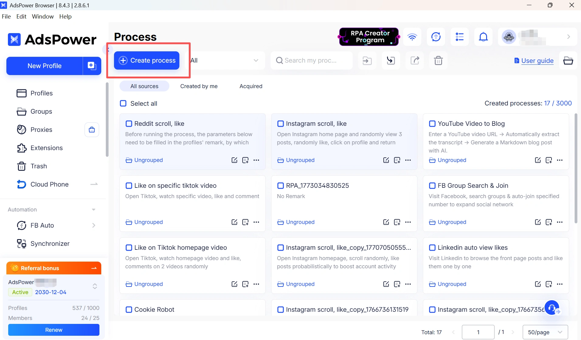Click the network wifi status icon

click(412, 37)
